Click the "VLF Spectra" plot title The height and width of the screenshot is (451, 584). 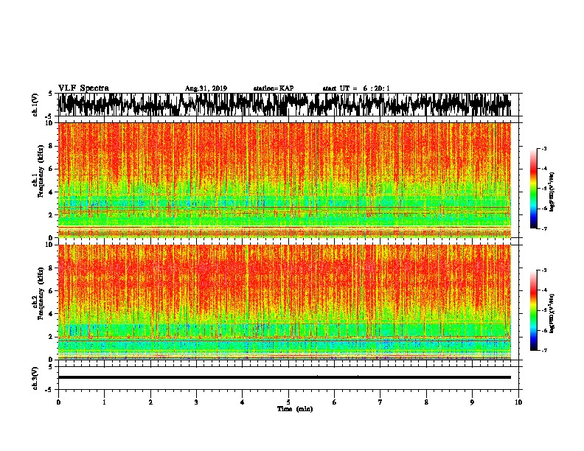[x=83, y=88]
